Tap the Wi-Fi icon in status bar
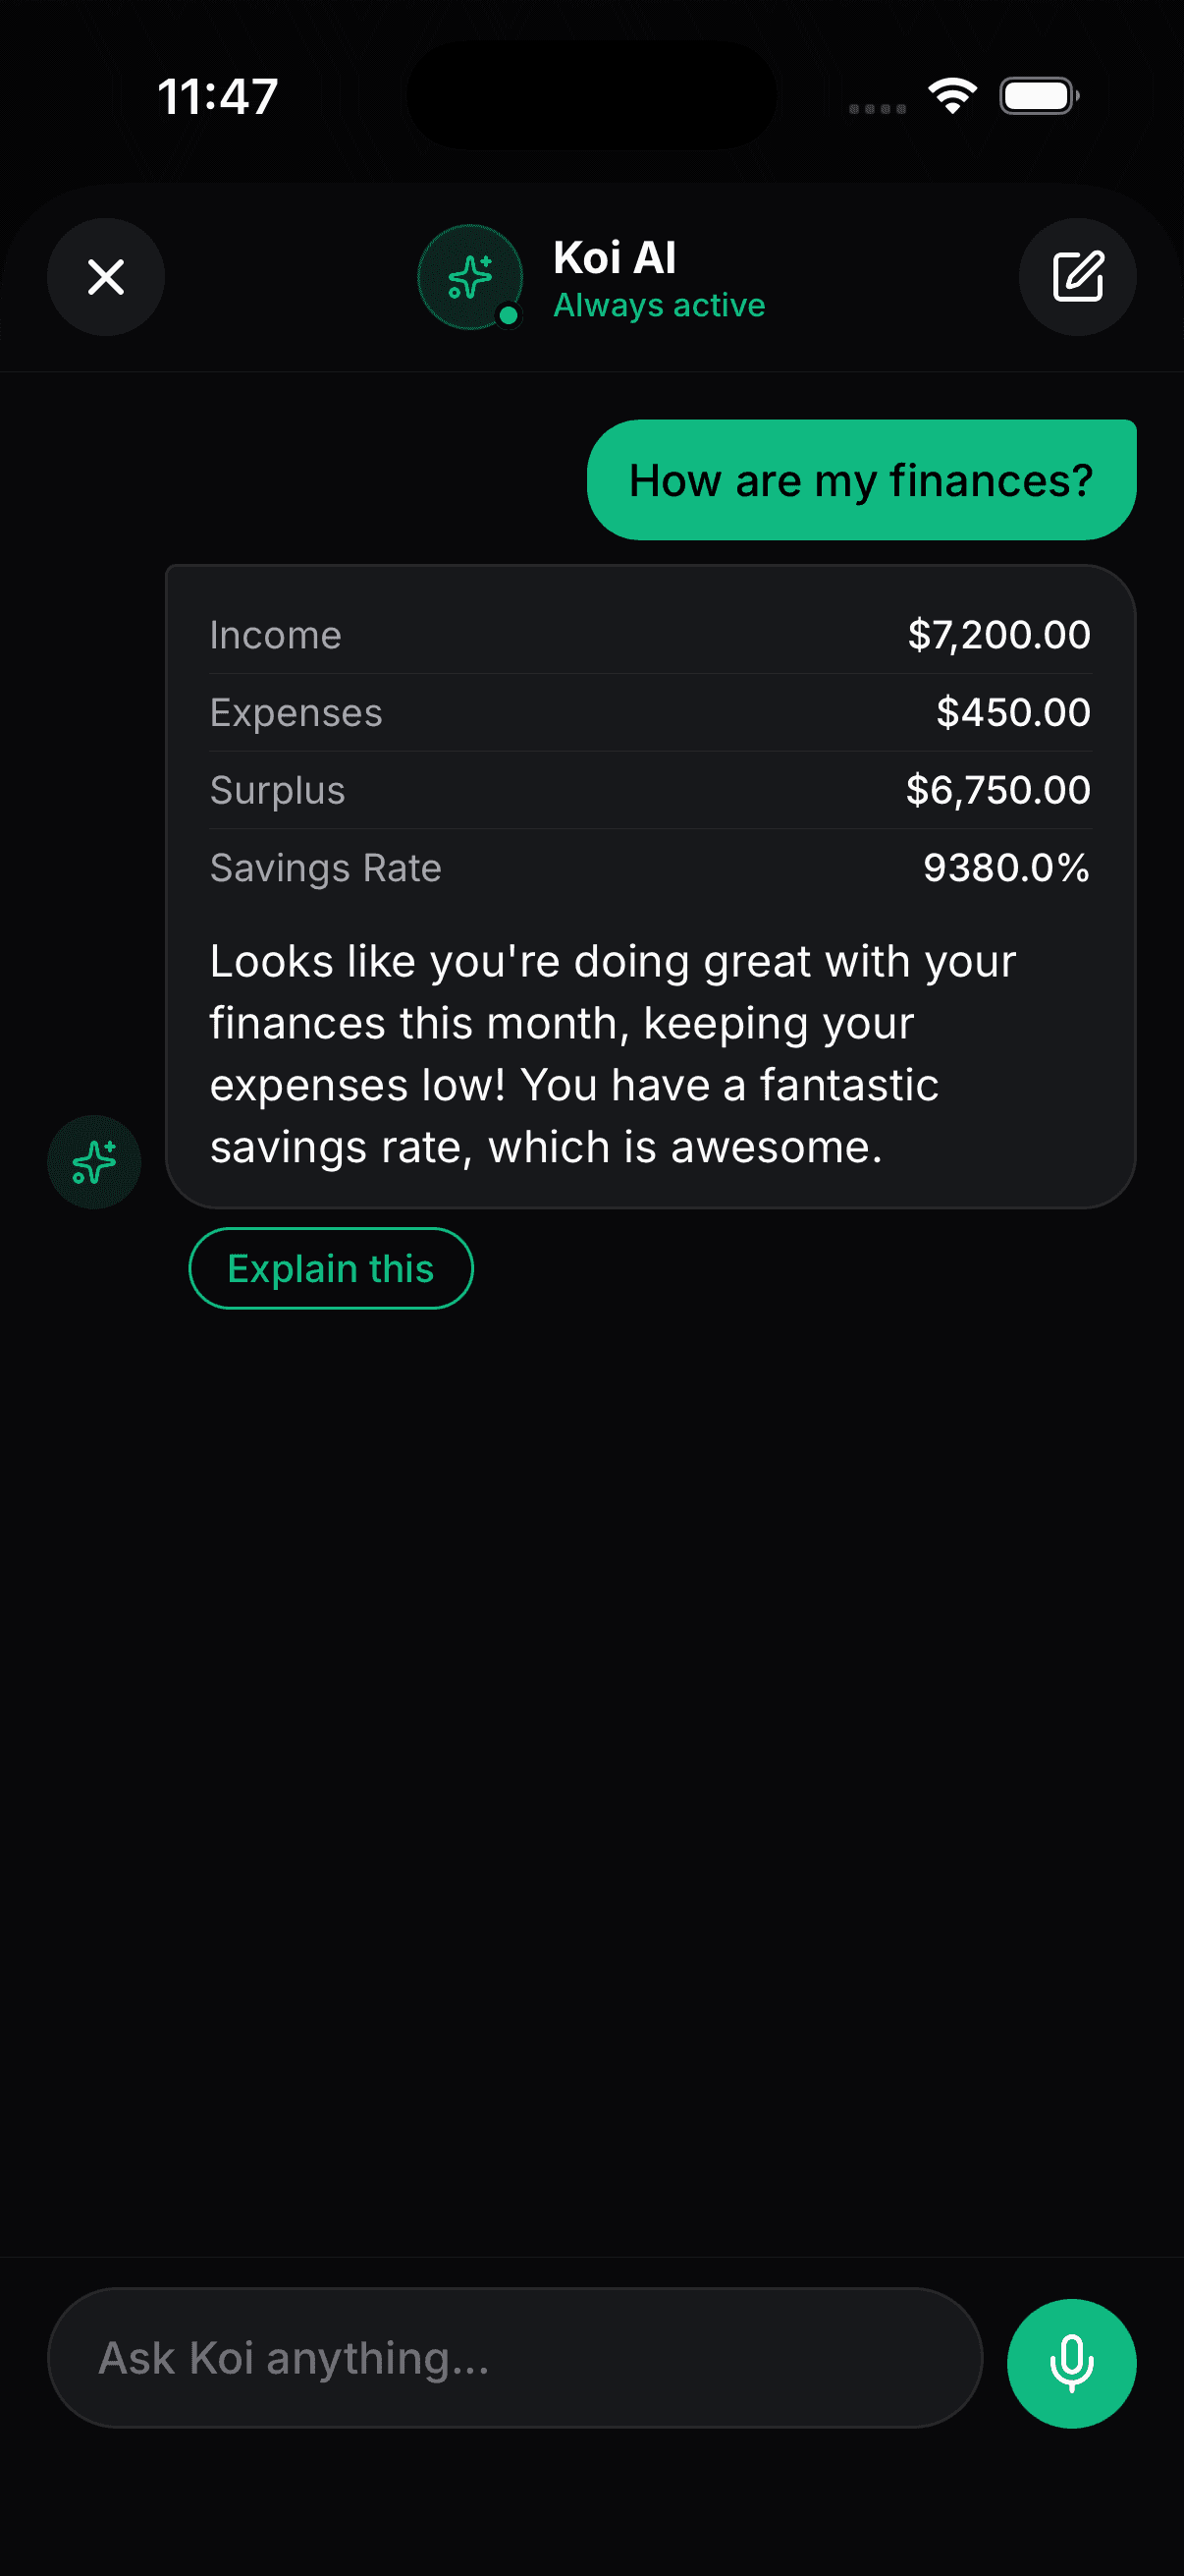 [x=952, y=96]
